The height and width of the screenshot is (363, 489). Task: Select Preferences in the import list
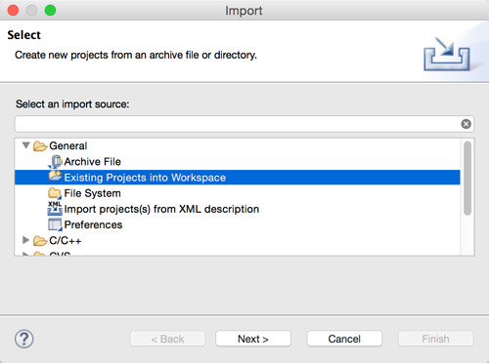click(x=93, y=224)
